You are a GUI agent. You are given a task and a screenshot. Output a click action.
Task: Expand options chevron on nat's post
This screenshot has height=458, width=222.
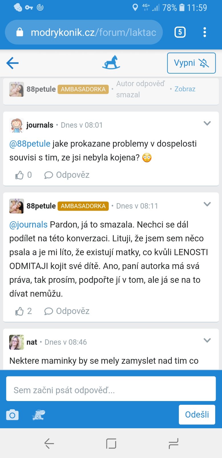pos(207,340)
